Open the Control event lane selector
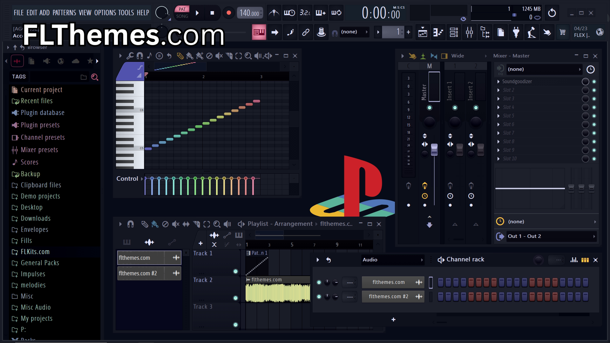Screen dimensions: 610x343 pos(130,179)
